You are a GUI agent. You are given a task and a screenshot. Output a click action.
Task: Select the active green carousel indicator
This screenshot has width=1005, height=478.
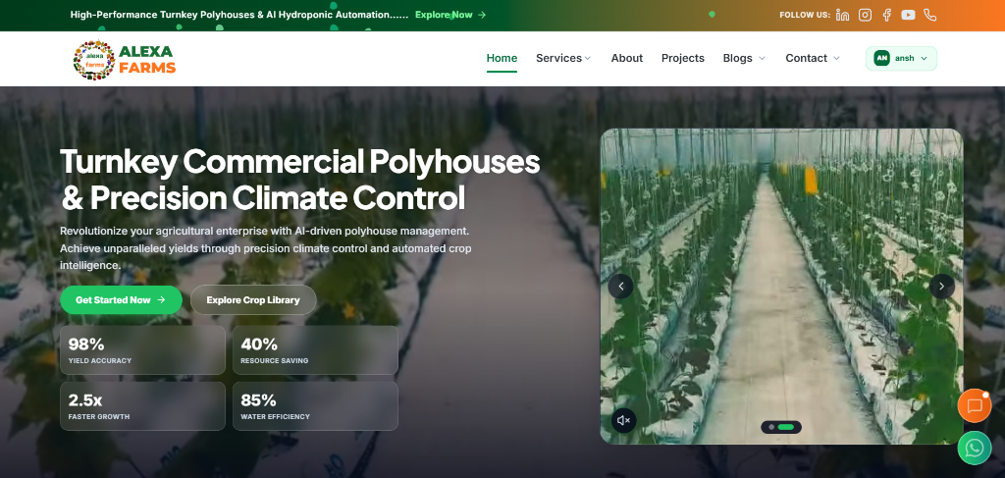coord(786,427)
